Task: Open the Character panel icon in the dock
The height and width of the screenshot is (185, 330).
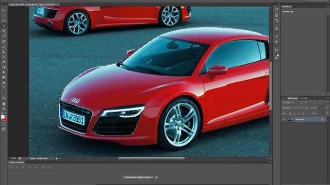Action: click(276, 36)
